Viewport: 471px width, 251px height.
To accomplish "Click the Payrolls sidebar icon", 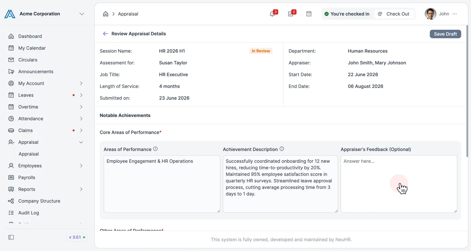I will pos(11,177).
